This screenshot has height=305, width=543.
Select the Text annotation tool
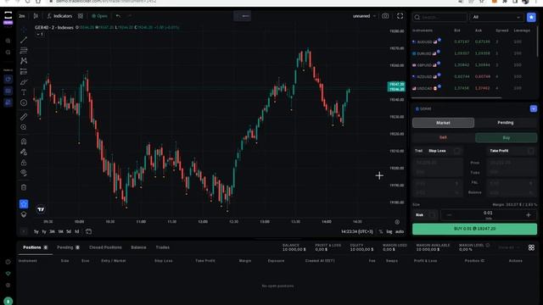(24, 92)
